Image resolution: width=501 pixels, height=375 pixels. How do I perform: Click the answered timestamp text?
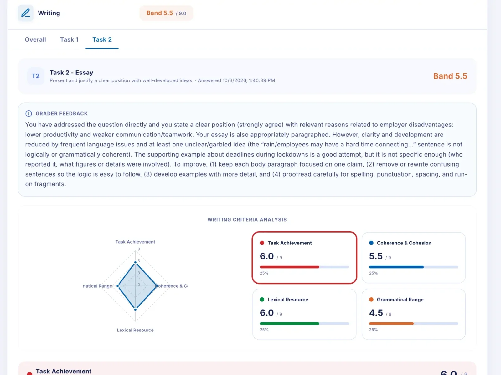pos(236,80)
